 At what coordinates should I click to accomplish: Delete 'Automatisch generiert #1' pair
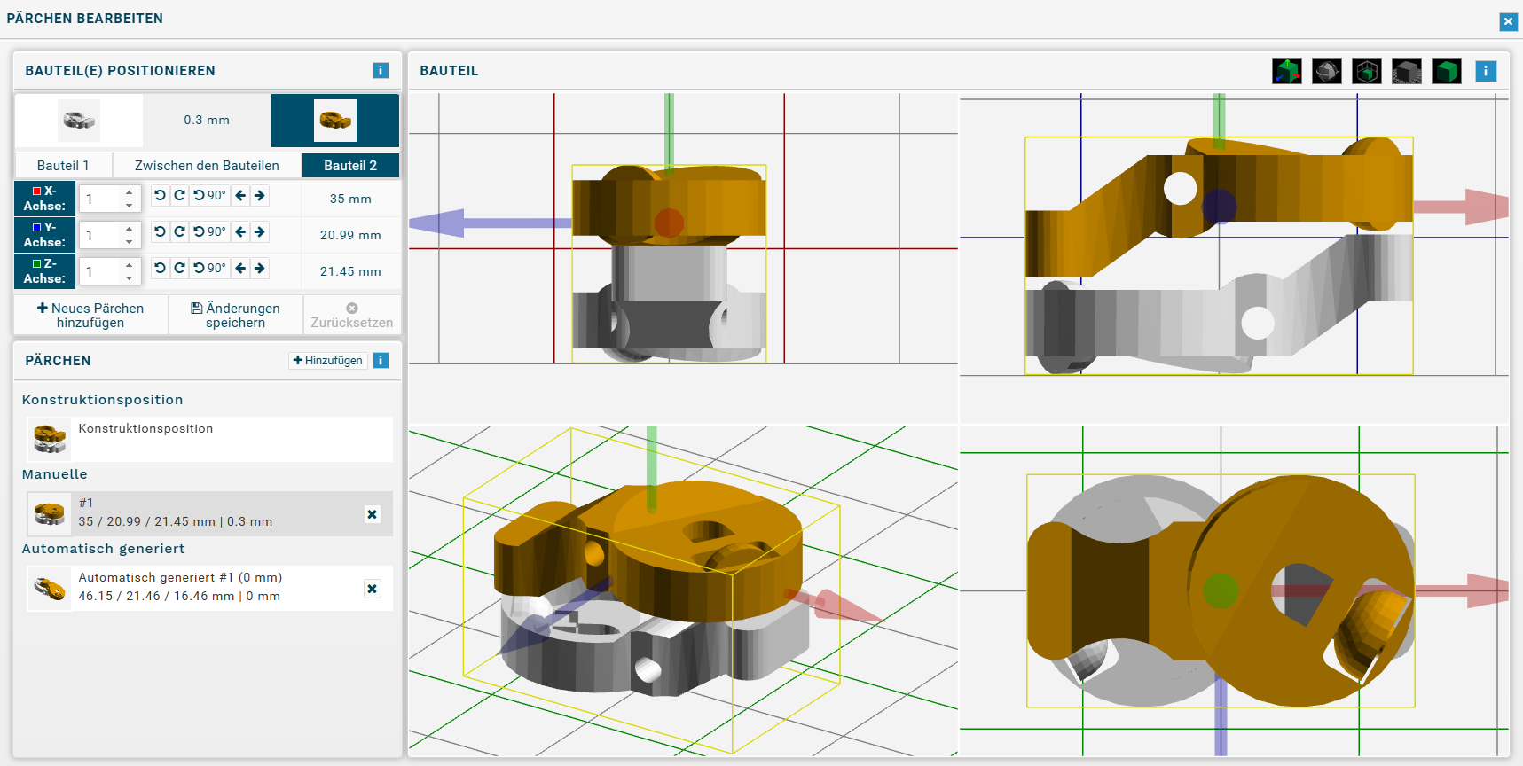point(373,589)
